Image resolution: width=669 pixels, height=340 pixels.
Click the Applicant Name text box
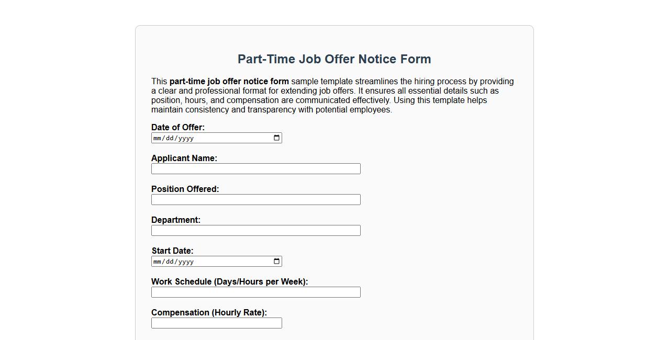[255, 168]
